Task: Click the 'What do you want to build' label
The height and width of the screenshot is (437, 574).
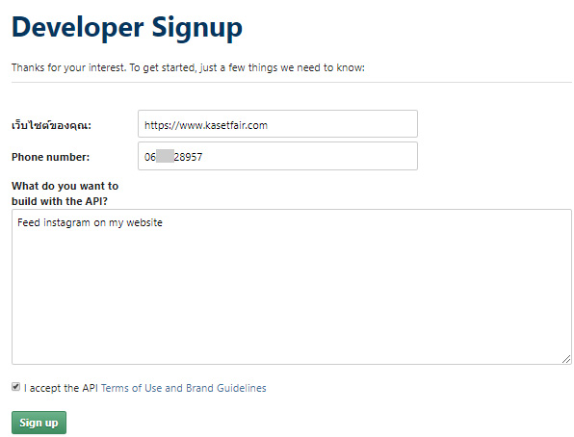Action: (65, 193)
